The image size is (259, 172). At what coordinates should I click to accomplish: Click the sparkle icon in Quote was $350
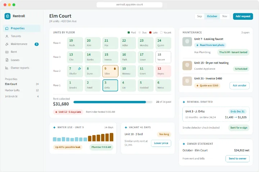tap(197, 85)
